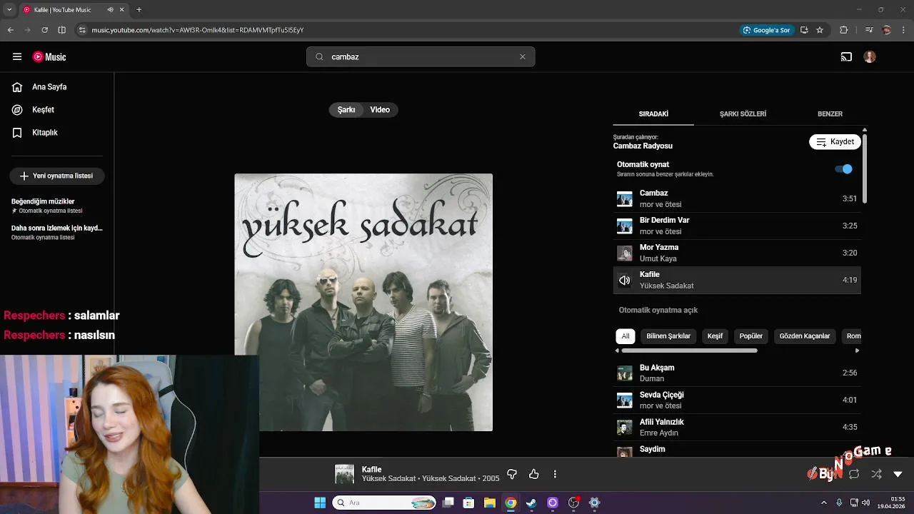The height and width of the screenshot is (514, 914).
Task: Open File Explorer from taskbar
Action: [x=490, y=503]
